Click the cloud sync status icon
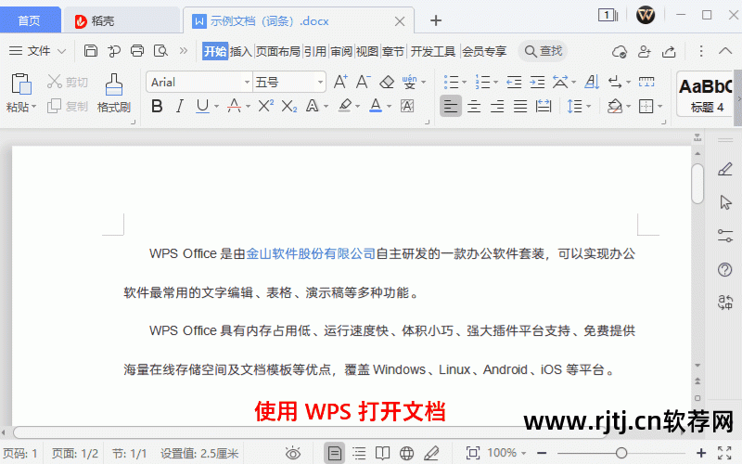The height and width of the screenshot is (464, 742). pyautogui.click(x=620, y=51)
